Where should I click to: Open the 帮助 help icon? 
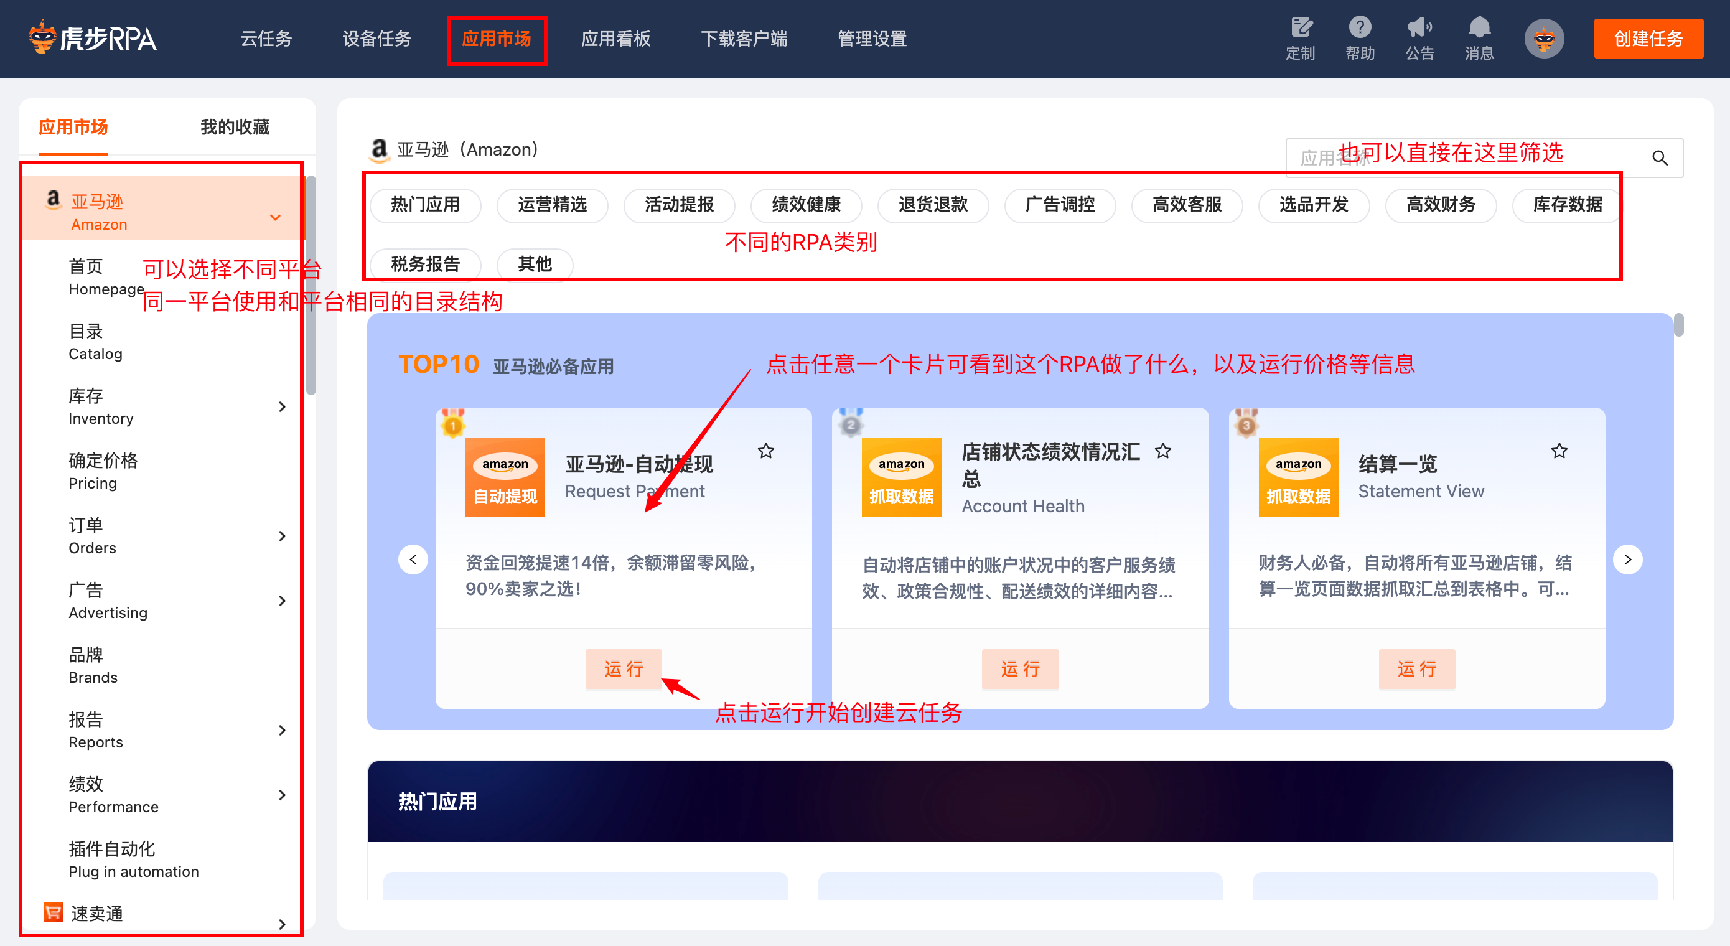(1360, 39)
